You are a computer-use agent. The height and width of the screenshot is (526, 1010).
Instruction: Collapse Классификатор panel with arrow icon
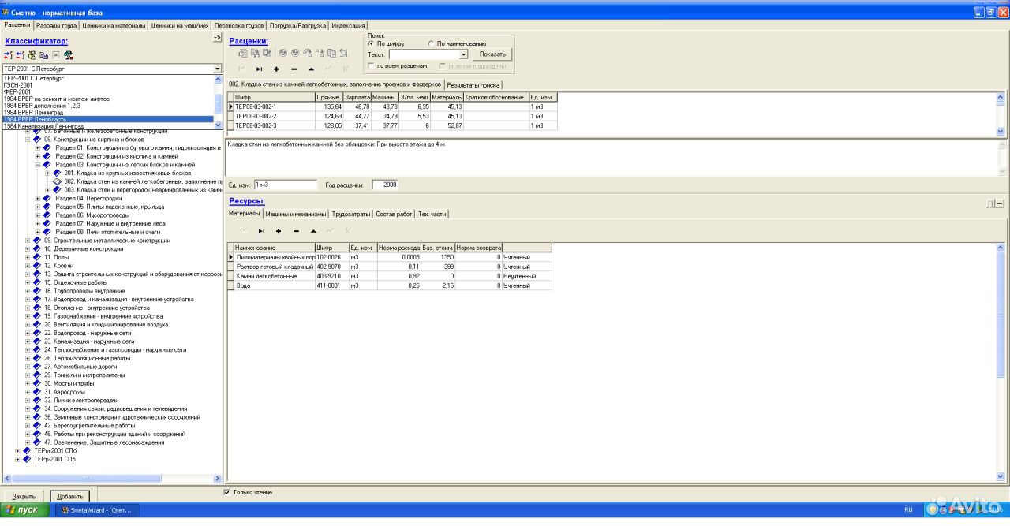217,39
